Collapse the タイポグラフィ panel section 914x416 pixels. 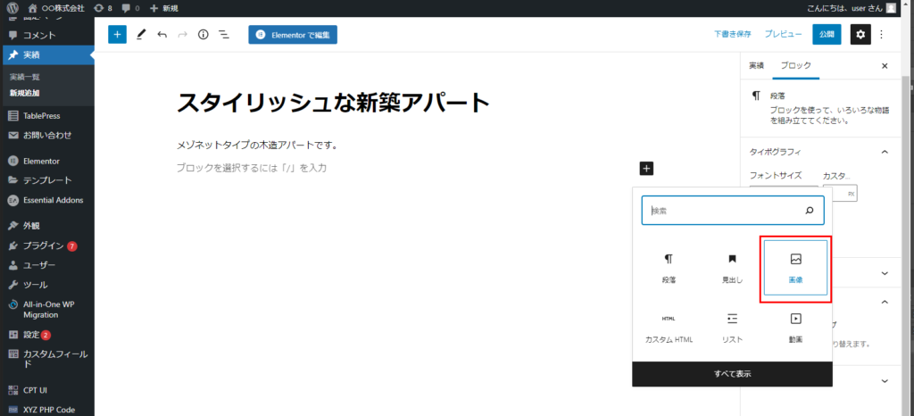(x=885, y=153)
